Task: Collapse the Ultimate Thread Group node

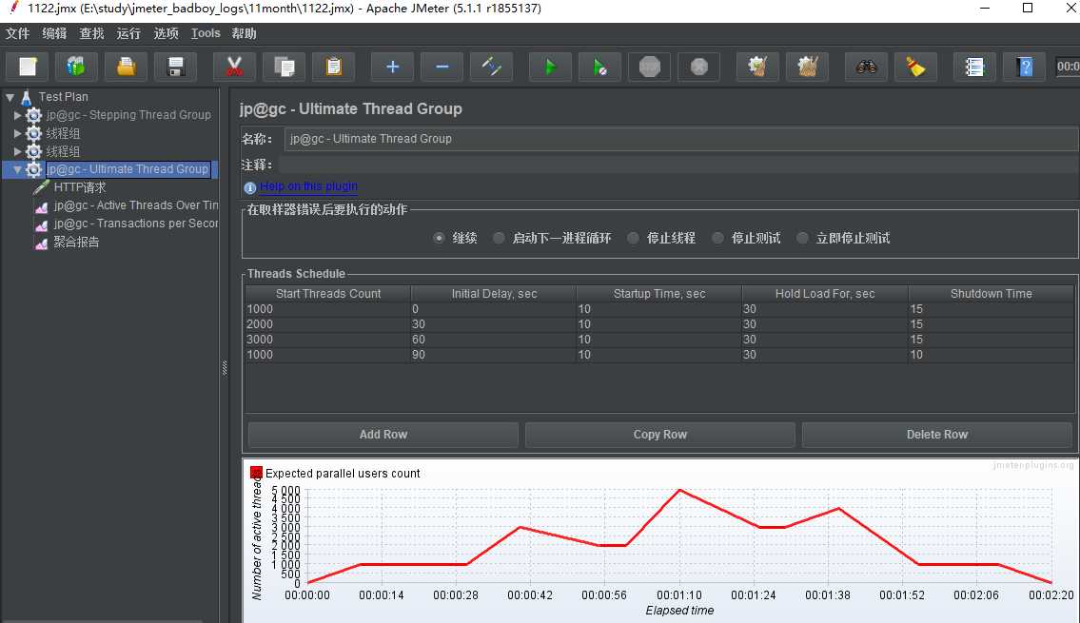Action: pos(18,169)
